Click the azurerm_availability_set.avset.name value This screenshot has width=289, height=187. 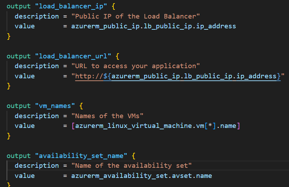(x=142, y=175)
